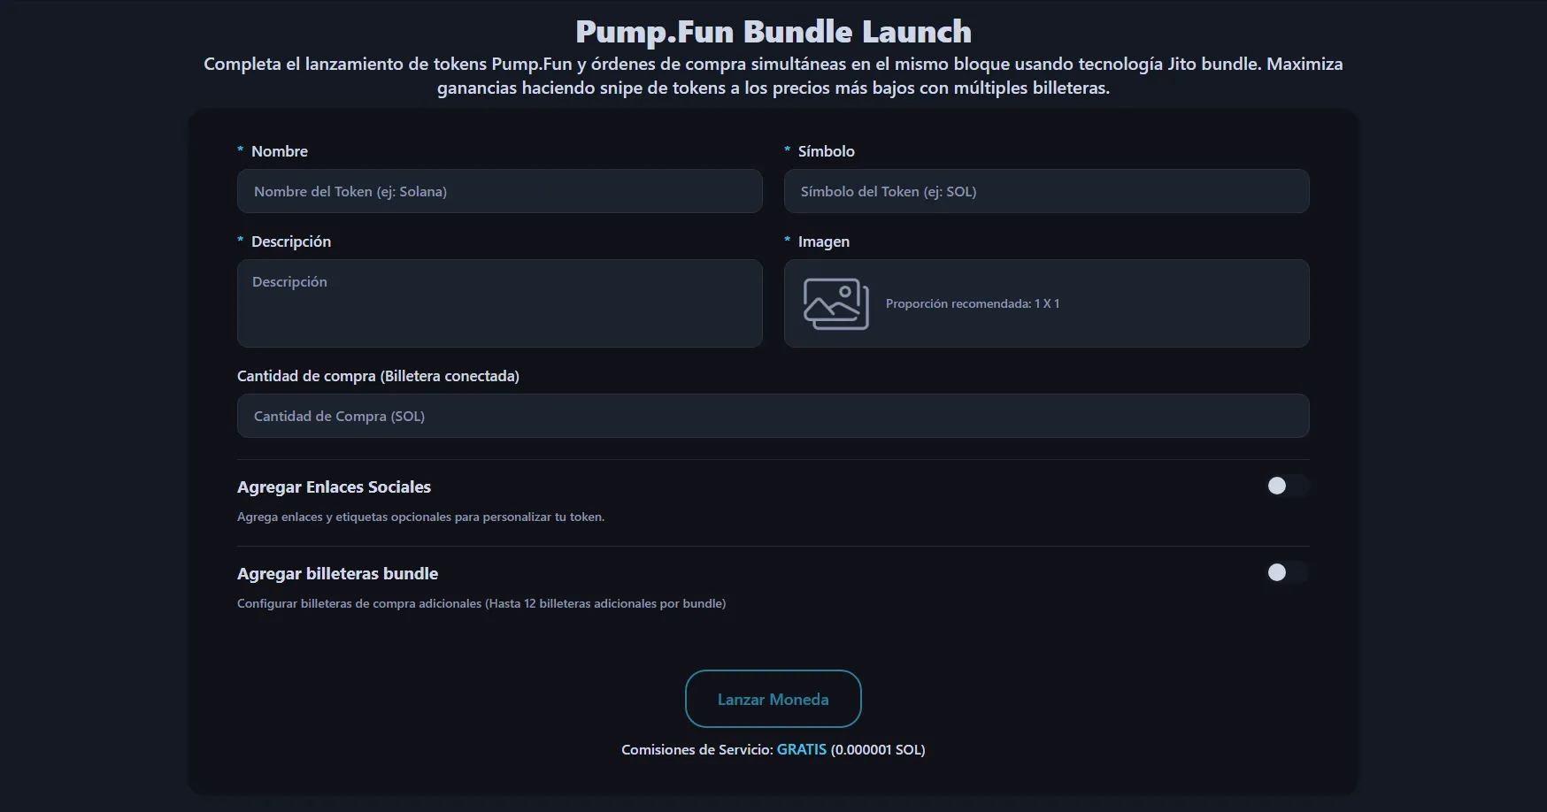This screenshot has width=1547, height=812.
Task: Enable the Agregar Enlaces Sociales switch
Action: (x=1287, y=486)
